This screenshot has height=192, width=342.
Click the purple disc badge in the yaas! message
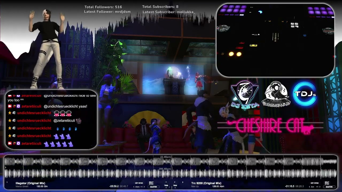(x=18, y=106)
